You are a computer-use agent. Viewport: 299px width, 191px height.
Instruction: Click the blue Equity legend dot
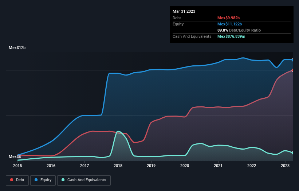point(36,180)
